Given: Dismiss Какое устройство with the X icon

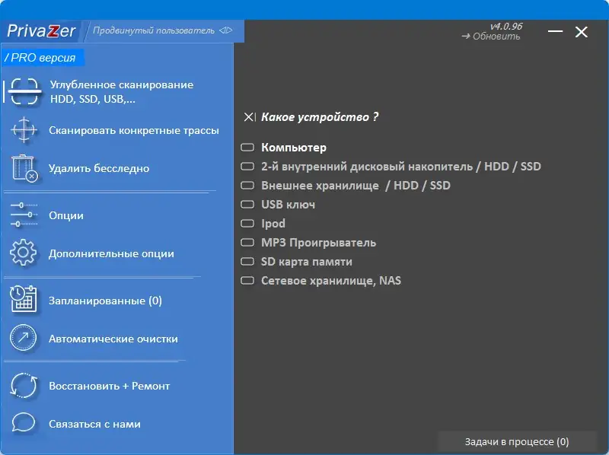Looking at the screenshot, I should click(x=247, y=117).
